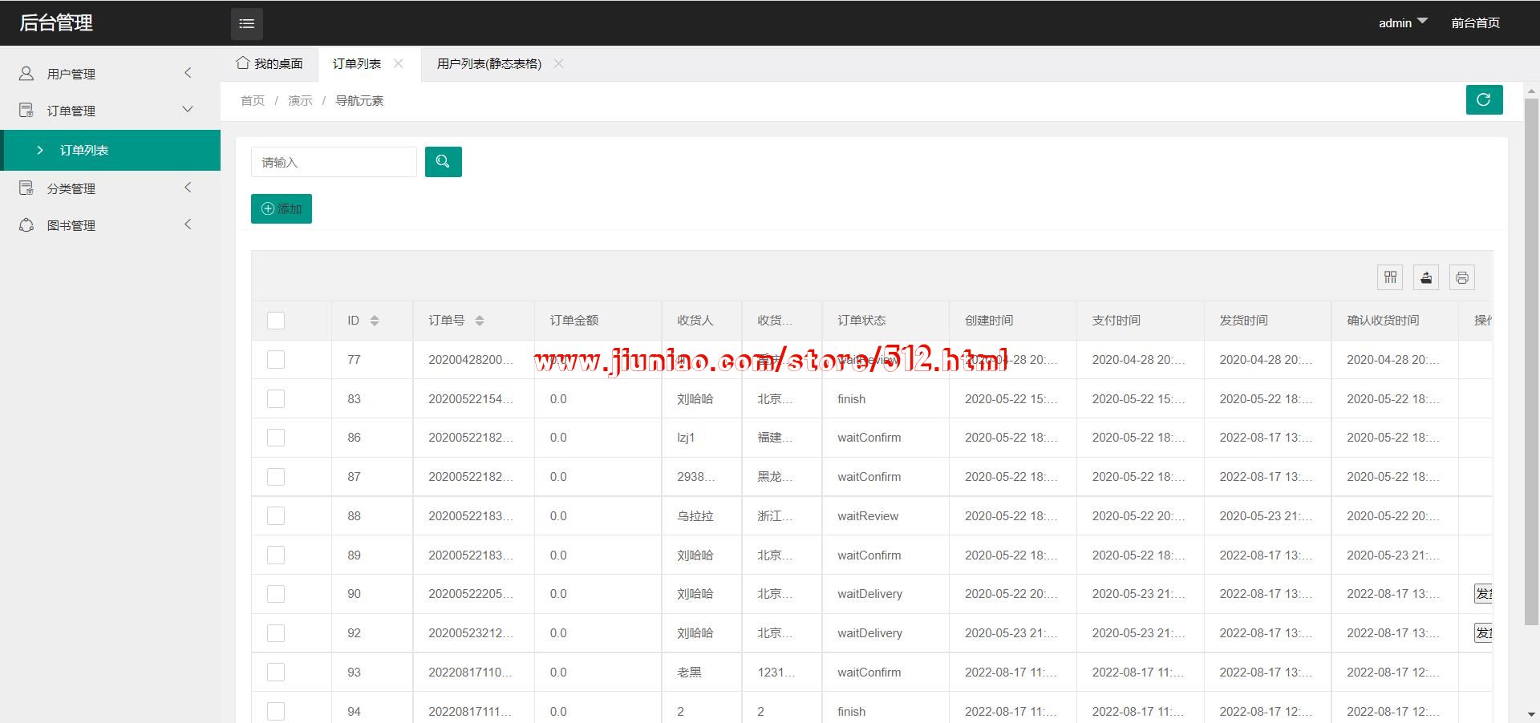Click the table export icon
This screenshot has width=1540, height=723.
(x=1426, y=277)
